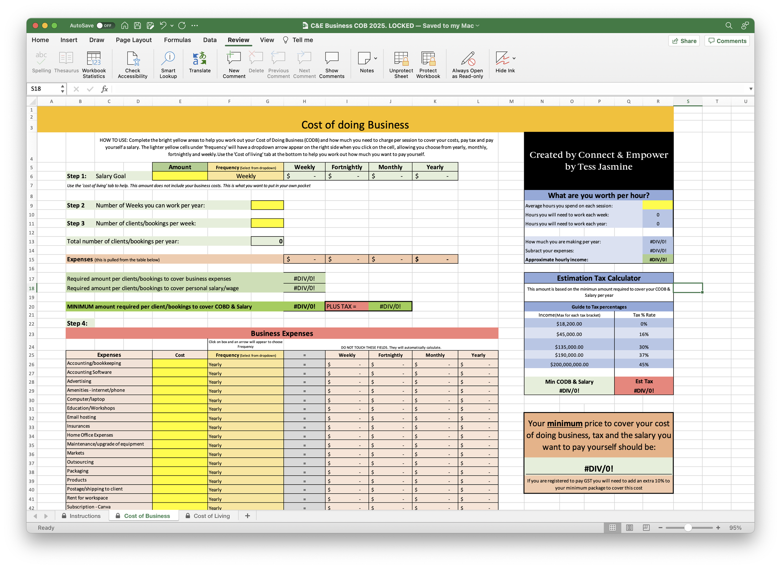The image size is (781, 568).
Task: Adjust the zoom slider handle
Action: click(x=688, y=527)
